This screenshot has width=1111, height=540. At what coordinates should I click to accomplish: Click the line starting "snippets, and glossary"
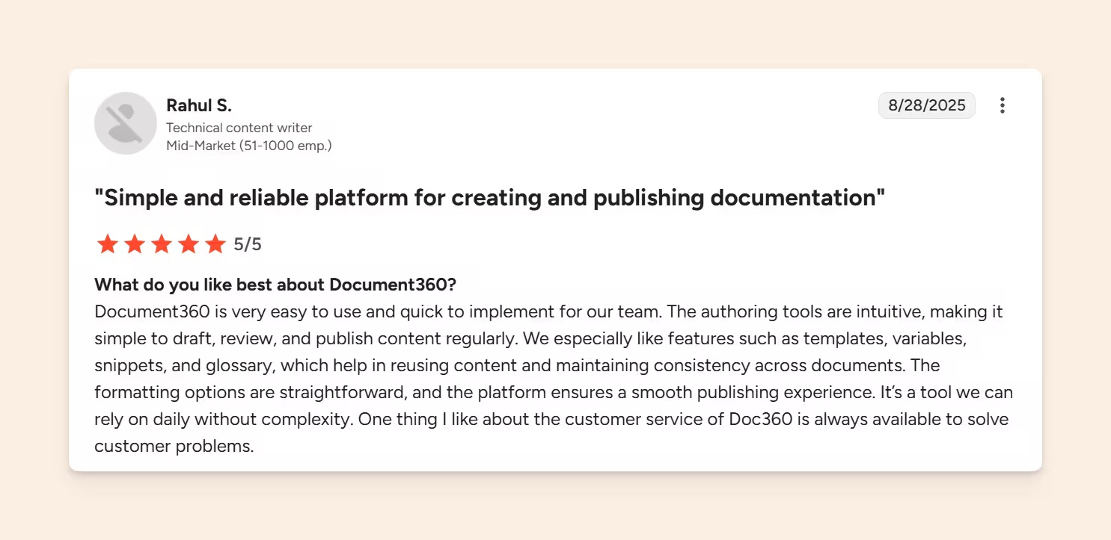pos(517,365)
